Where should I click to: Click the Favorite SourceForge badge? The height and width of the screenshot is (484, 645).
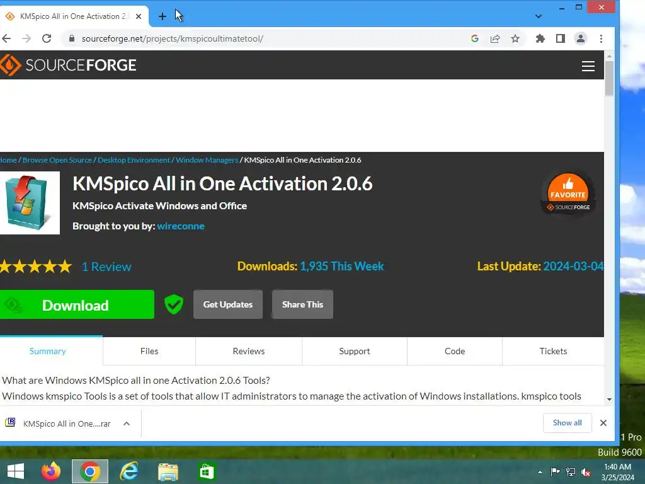tap(568, 193)
